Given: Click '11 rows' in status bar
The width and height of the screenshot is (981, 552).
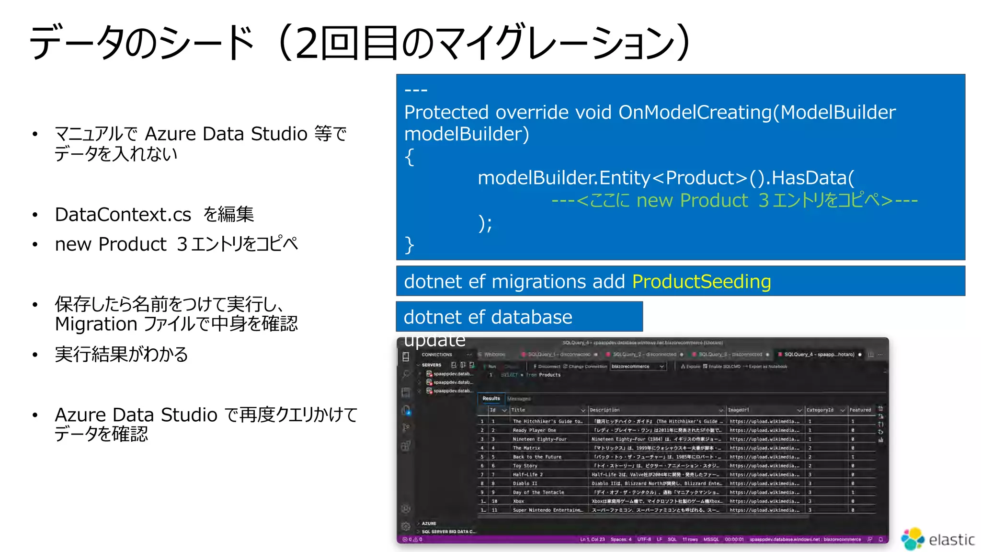Looking at the screenshot, I should tap(690, 539).
